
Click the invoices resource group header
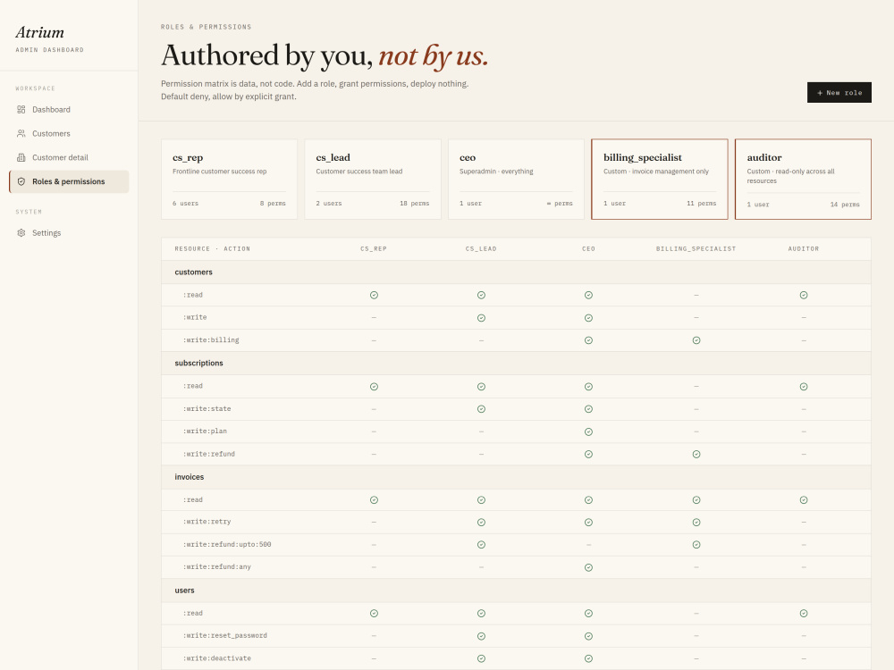pos(516,477)
